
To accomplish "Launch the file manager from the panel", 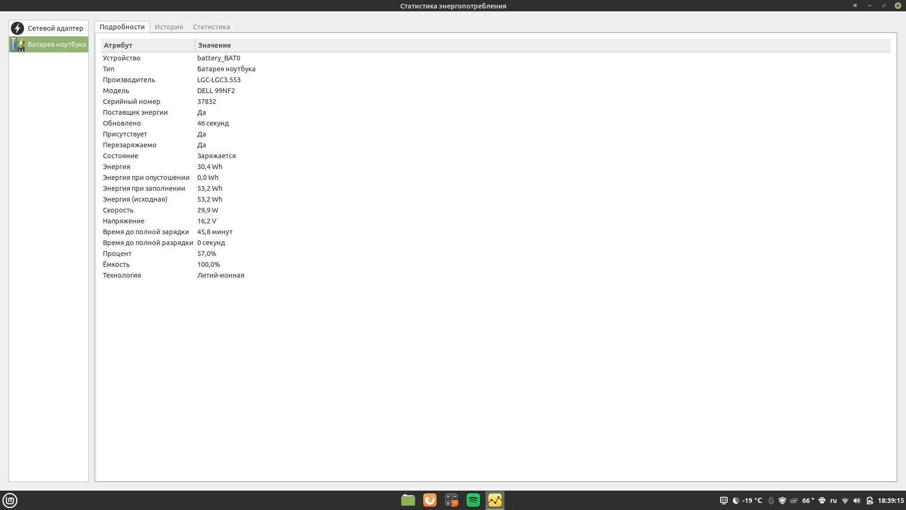I will point(408,500).
